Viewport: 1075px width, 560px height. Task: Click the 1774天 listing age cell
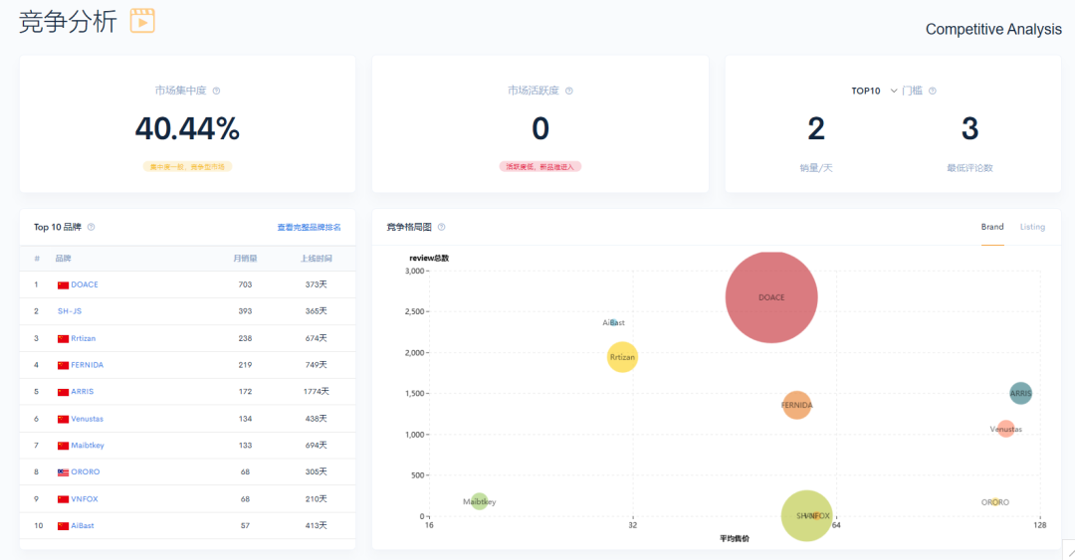click(x=317, y=391)
